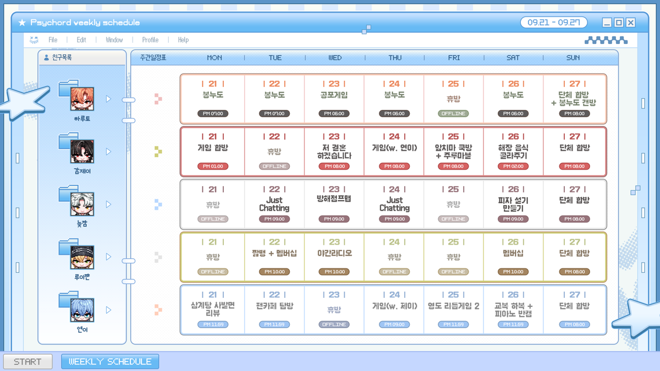This screenshot has height=371, width=660.
Task: Open 감제이's folder avatar icon
Action: [76, 149]
